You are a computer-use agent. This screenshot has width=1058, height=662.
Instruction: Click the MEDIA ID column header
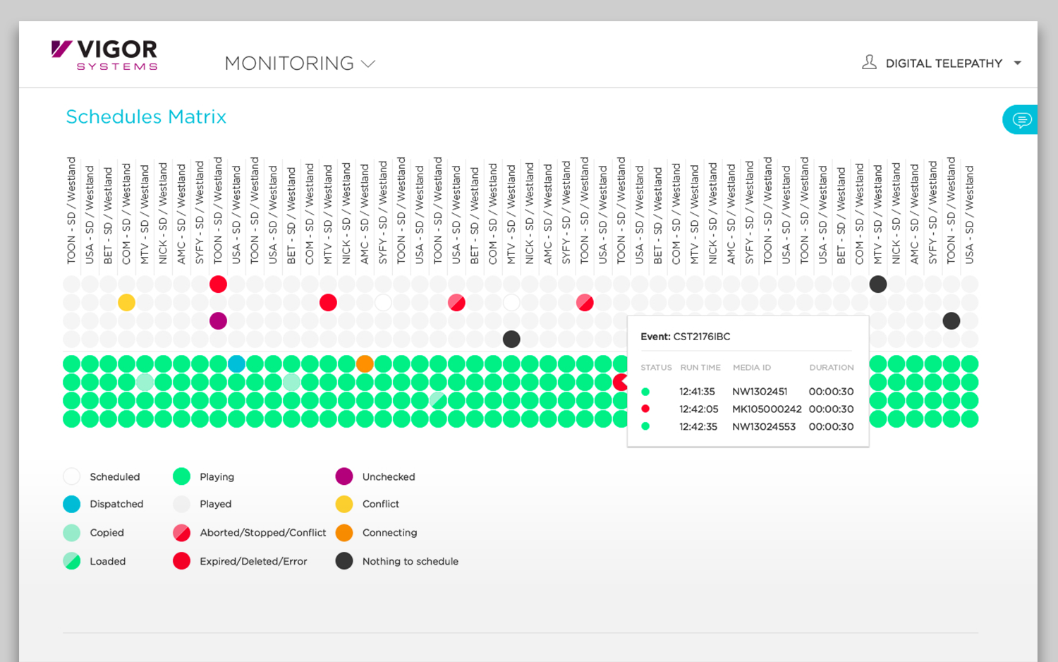[x=752, y=368]
